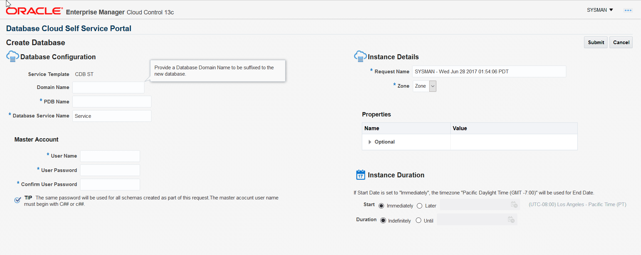
Task: Click the Instance Details cloud icon
Action: click(x=360, y=57)
